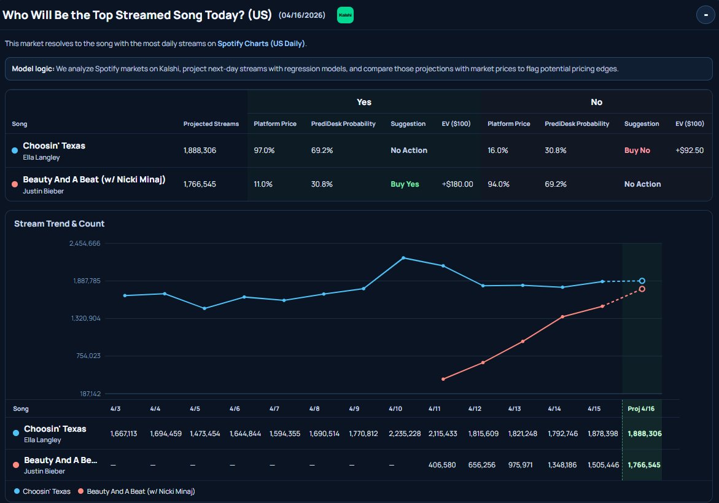Click the hollow pink projected point for 4/16

pyautogui.click(x=642, y=289)
